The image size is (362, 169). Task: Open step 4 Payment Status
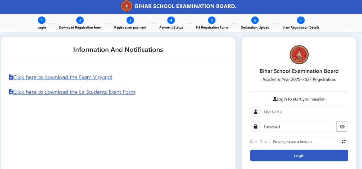click(171, 20)
